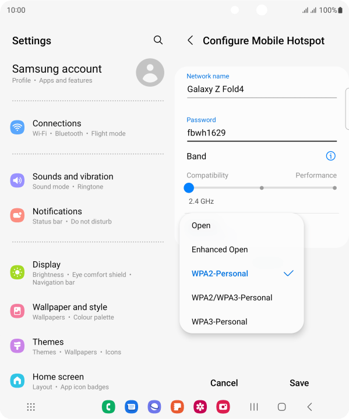349x419 pixels.
Task: Open the app drawer grid icon
Action: coord(31,407)
